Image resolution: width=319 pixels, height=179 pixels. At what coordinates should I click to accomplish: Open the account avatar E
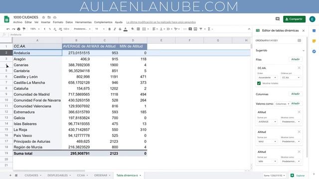(x=313, y=19)
